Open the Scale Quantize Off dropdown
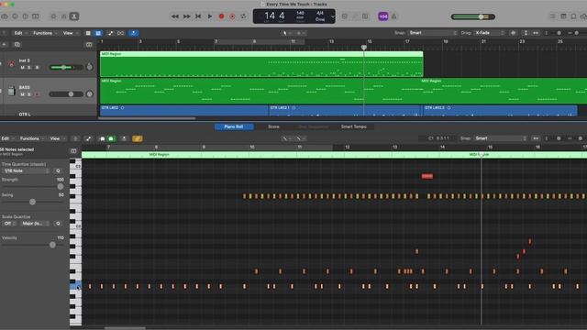587x330 pixels. click(9, 224)
